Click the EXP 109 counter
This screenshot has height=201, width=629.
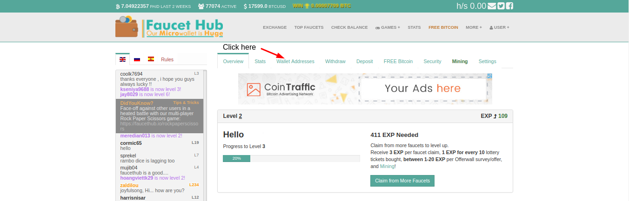[494, 116]
